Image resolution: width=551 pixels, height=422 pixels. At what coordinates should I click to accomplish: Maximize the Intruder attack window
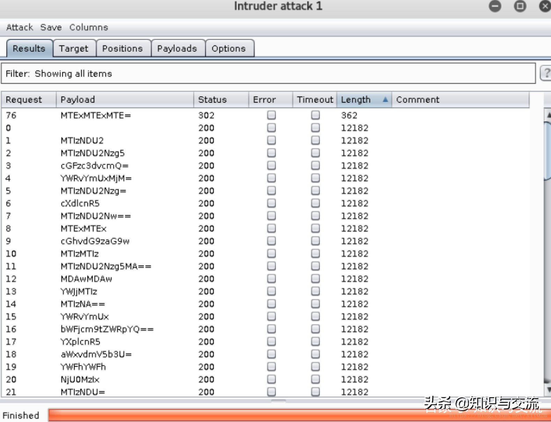[x=520, y=6]
